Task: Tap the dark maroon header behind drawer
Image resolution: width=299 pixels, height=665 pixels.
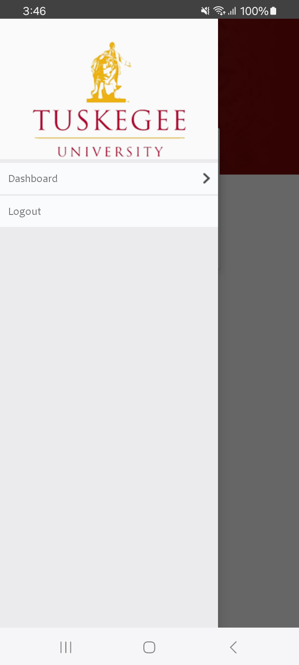Action: pyautogui.click(x=258, y=96)
